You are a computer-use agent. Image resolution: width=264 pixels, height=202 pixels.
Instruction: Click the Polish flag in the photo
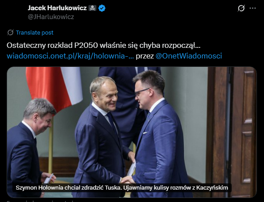coord(54,88)
